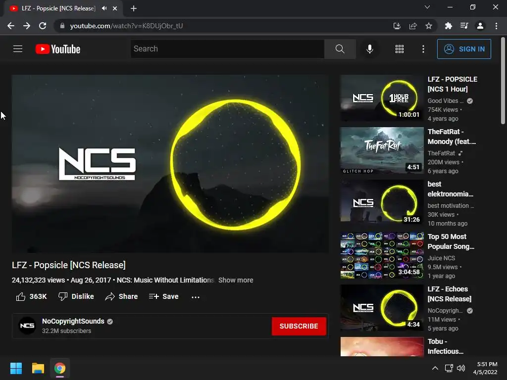This screenshot has height=380, width=507.
Task: Open NoCopyrightSounds channel avatar
Action: (x=27, y=326)
